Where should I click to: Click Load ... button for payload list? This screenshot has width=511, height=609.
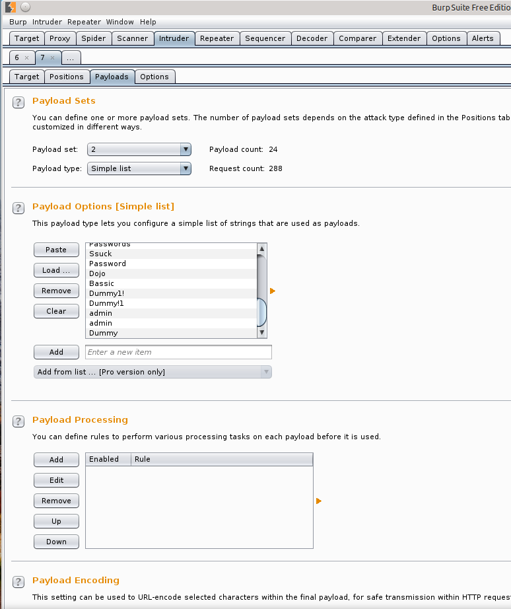[x=56, y=270]
